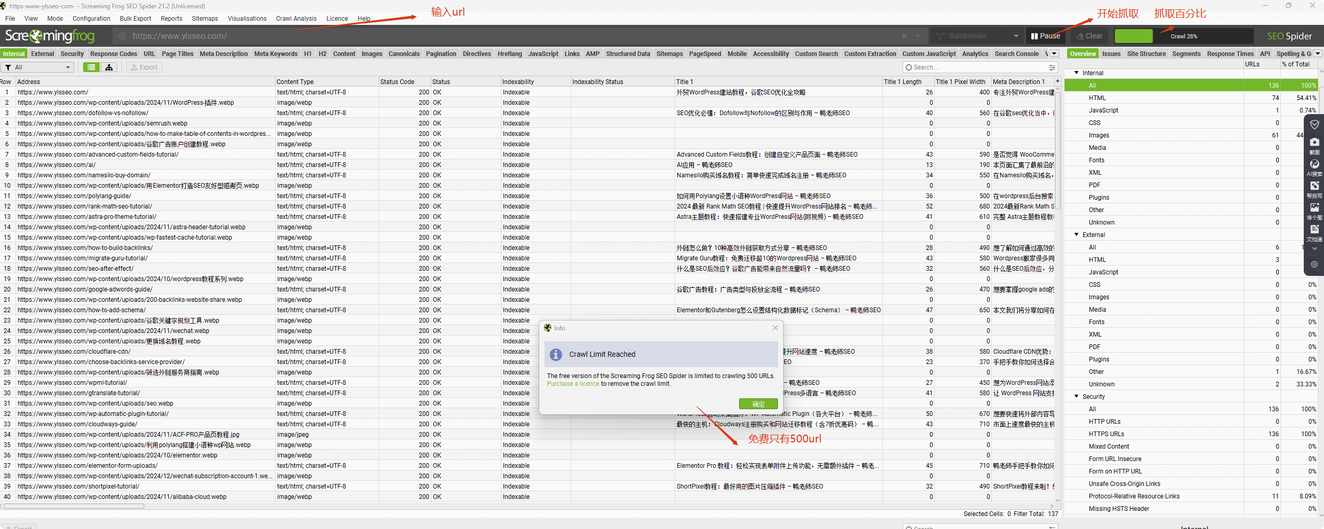Close the Info dialog with X
1324x529 pixels.
coord(775,328)
